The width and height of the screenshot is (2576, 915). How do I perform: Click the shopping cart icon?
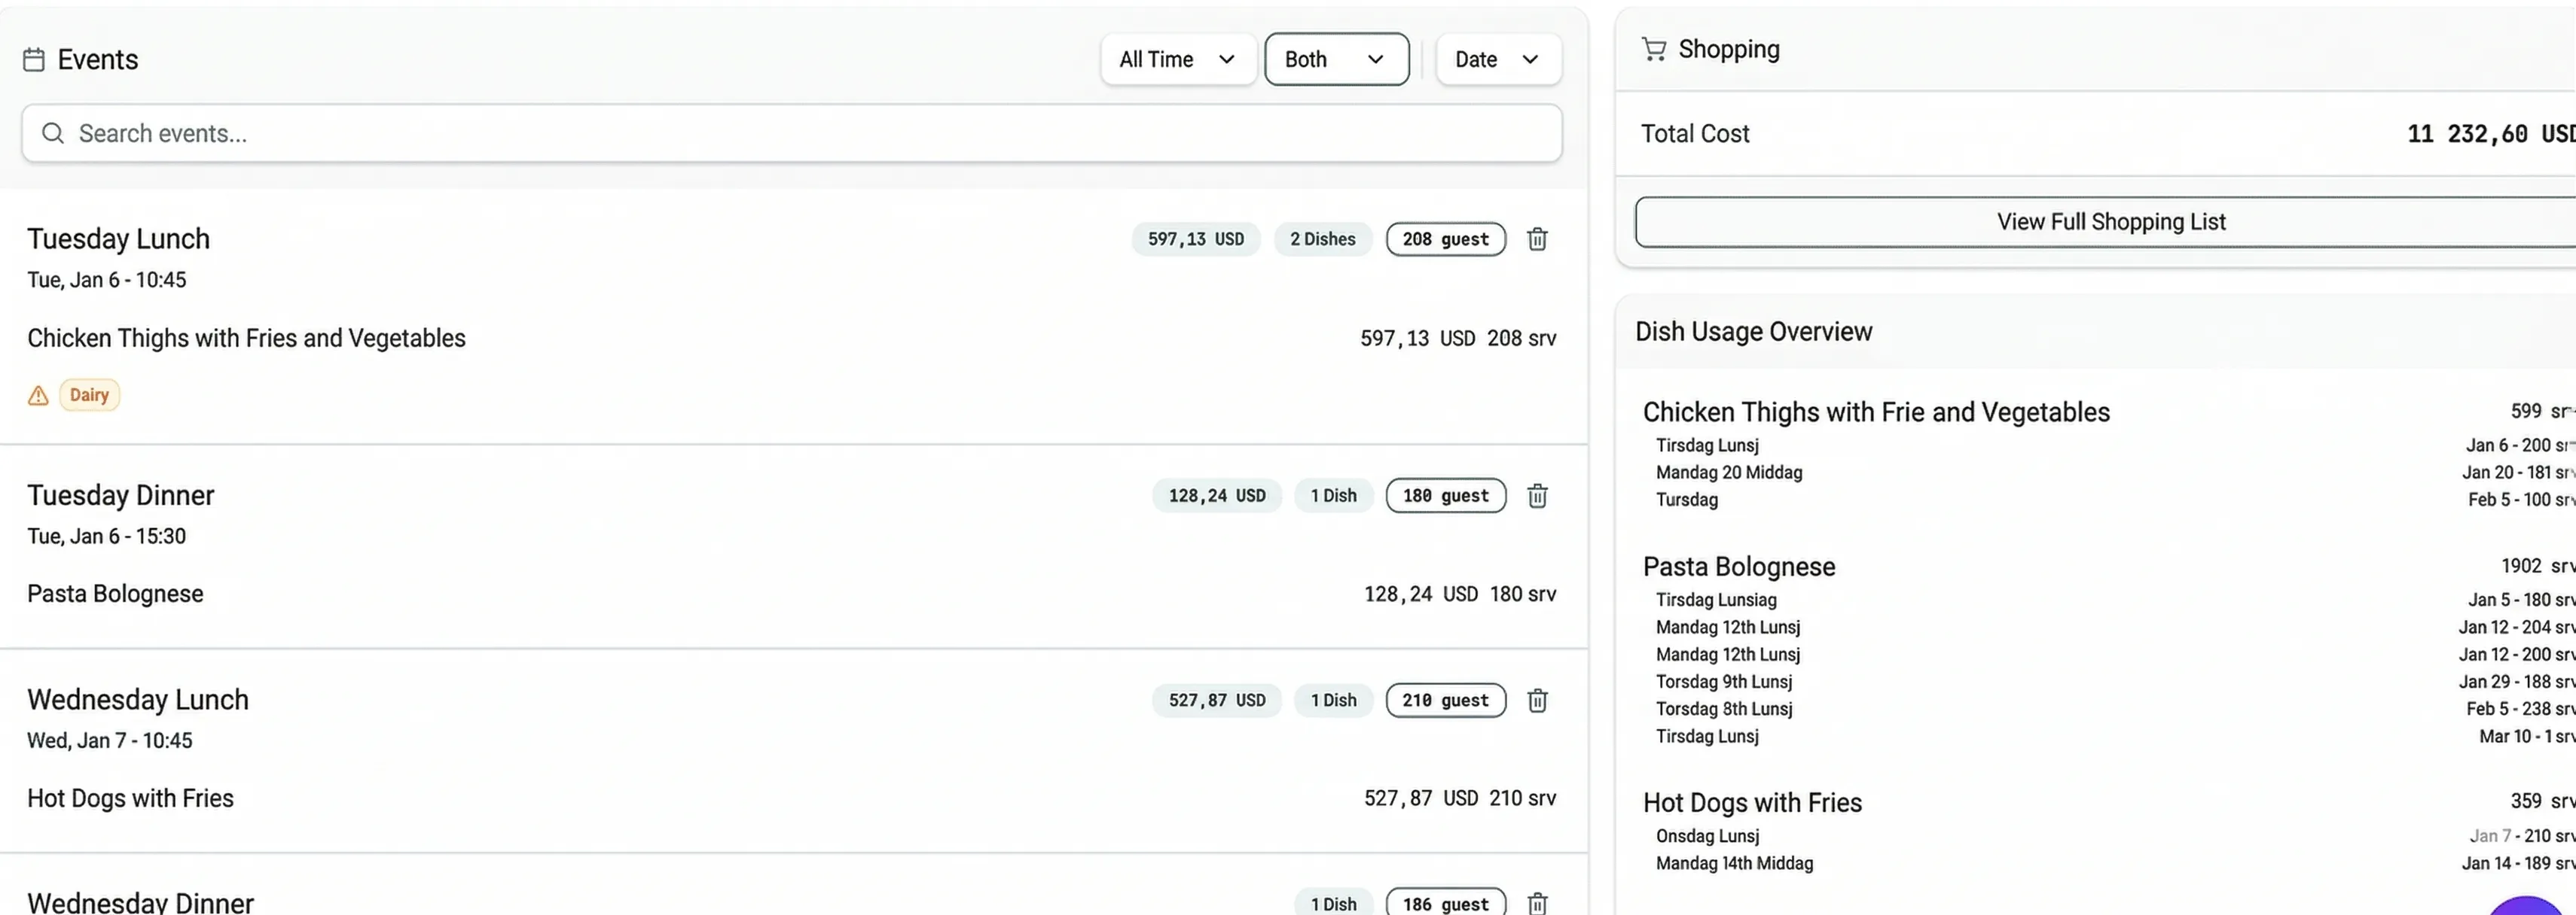coord(1653,50)
